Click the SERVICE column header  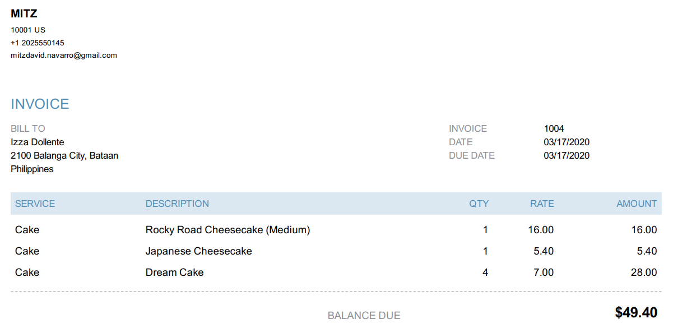(35, 204)
